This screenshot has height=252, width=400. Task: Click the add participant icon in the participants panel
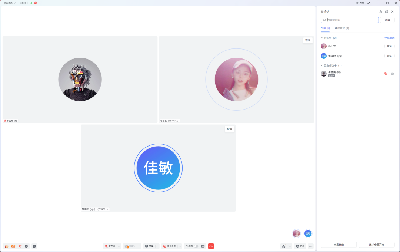coord(381,11)
